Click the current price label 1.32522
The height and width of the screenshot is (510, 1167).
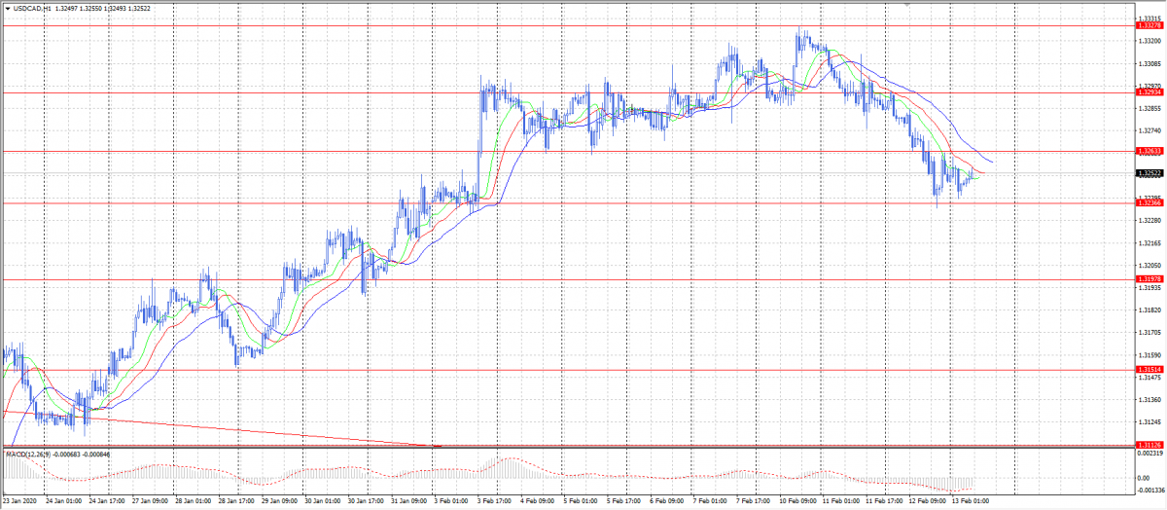(x=1149, y=173)
